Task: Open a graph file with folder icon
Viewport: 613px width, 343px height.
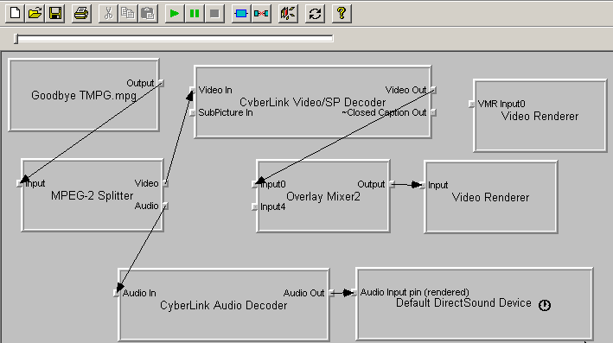Action: pos(35,14)
